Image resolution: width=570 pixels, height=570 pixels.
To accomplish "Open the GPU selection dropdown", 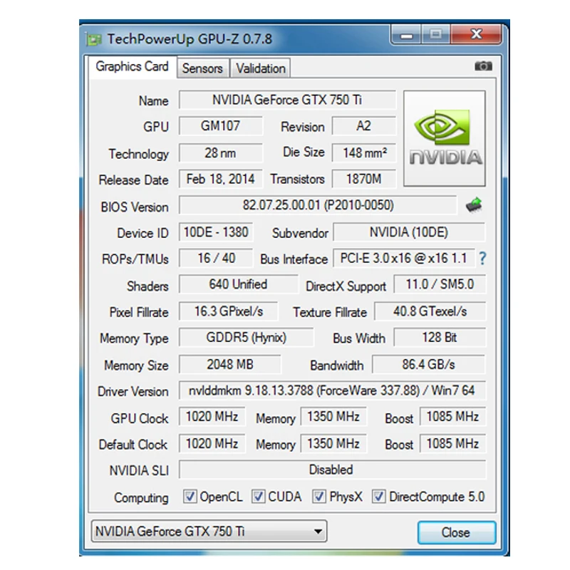I will click(209, 531).
